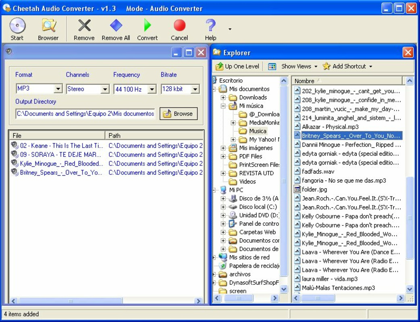Viewport: 420px width, 322px height.
Task: Click the Remove All diamond icon
Action: [x=116, y=25]
